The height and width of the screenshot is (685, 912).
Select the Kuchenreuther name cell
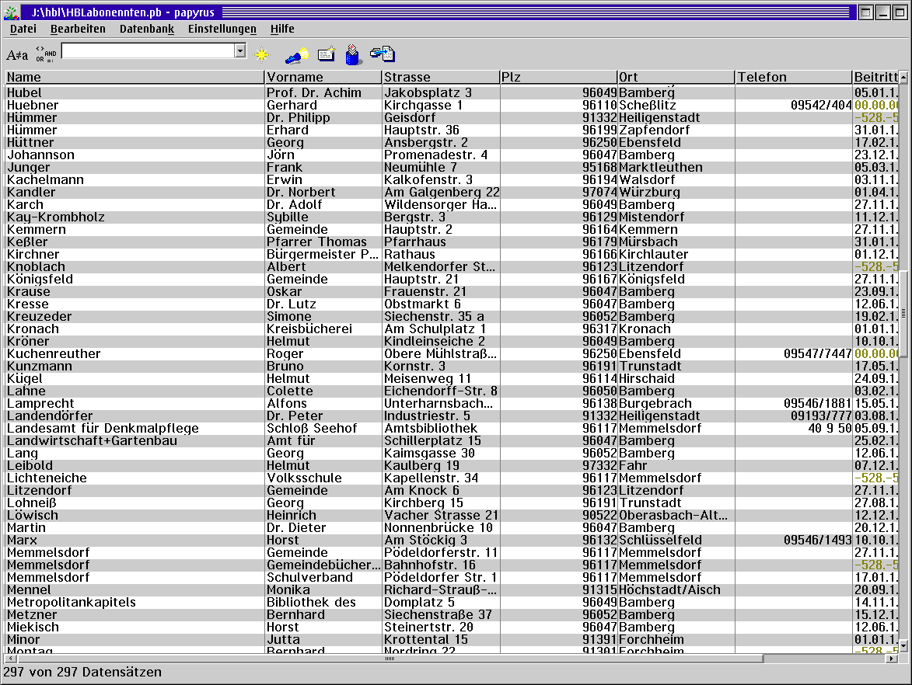coord(135,354)
